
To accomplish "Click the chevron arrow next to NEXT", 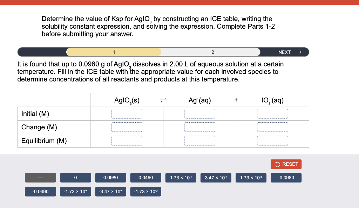I will [x=300, y=52].
